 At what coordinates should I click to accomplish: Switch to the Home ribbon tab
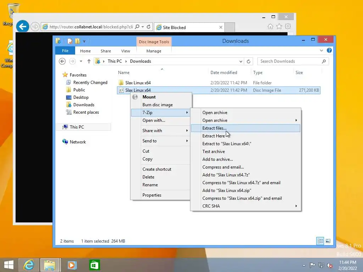point(85,51)
